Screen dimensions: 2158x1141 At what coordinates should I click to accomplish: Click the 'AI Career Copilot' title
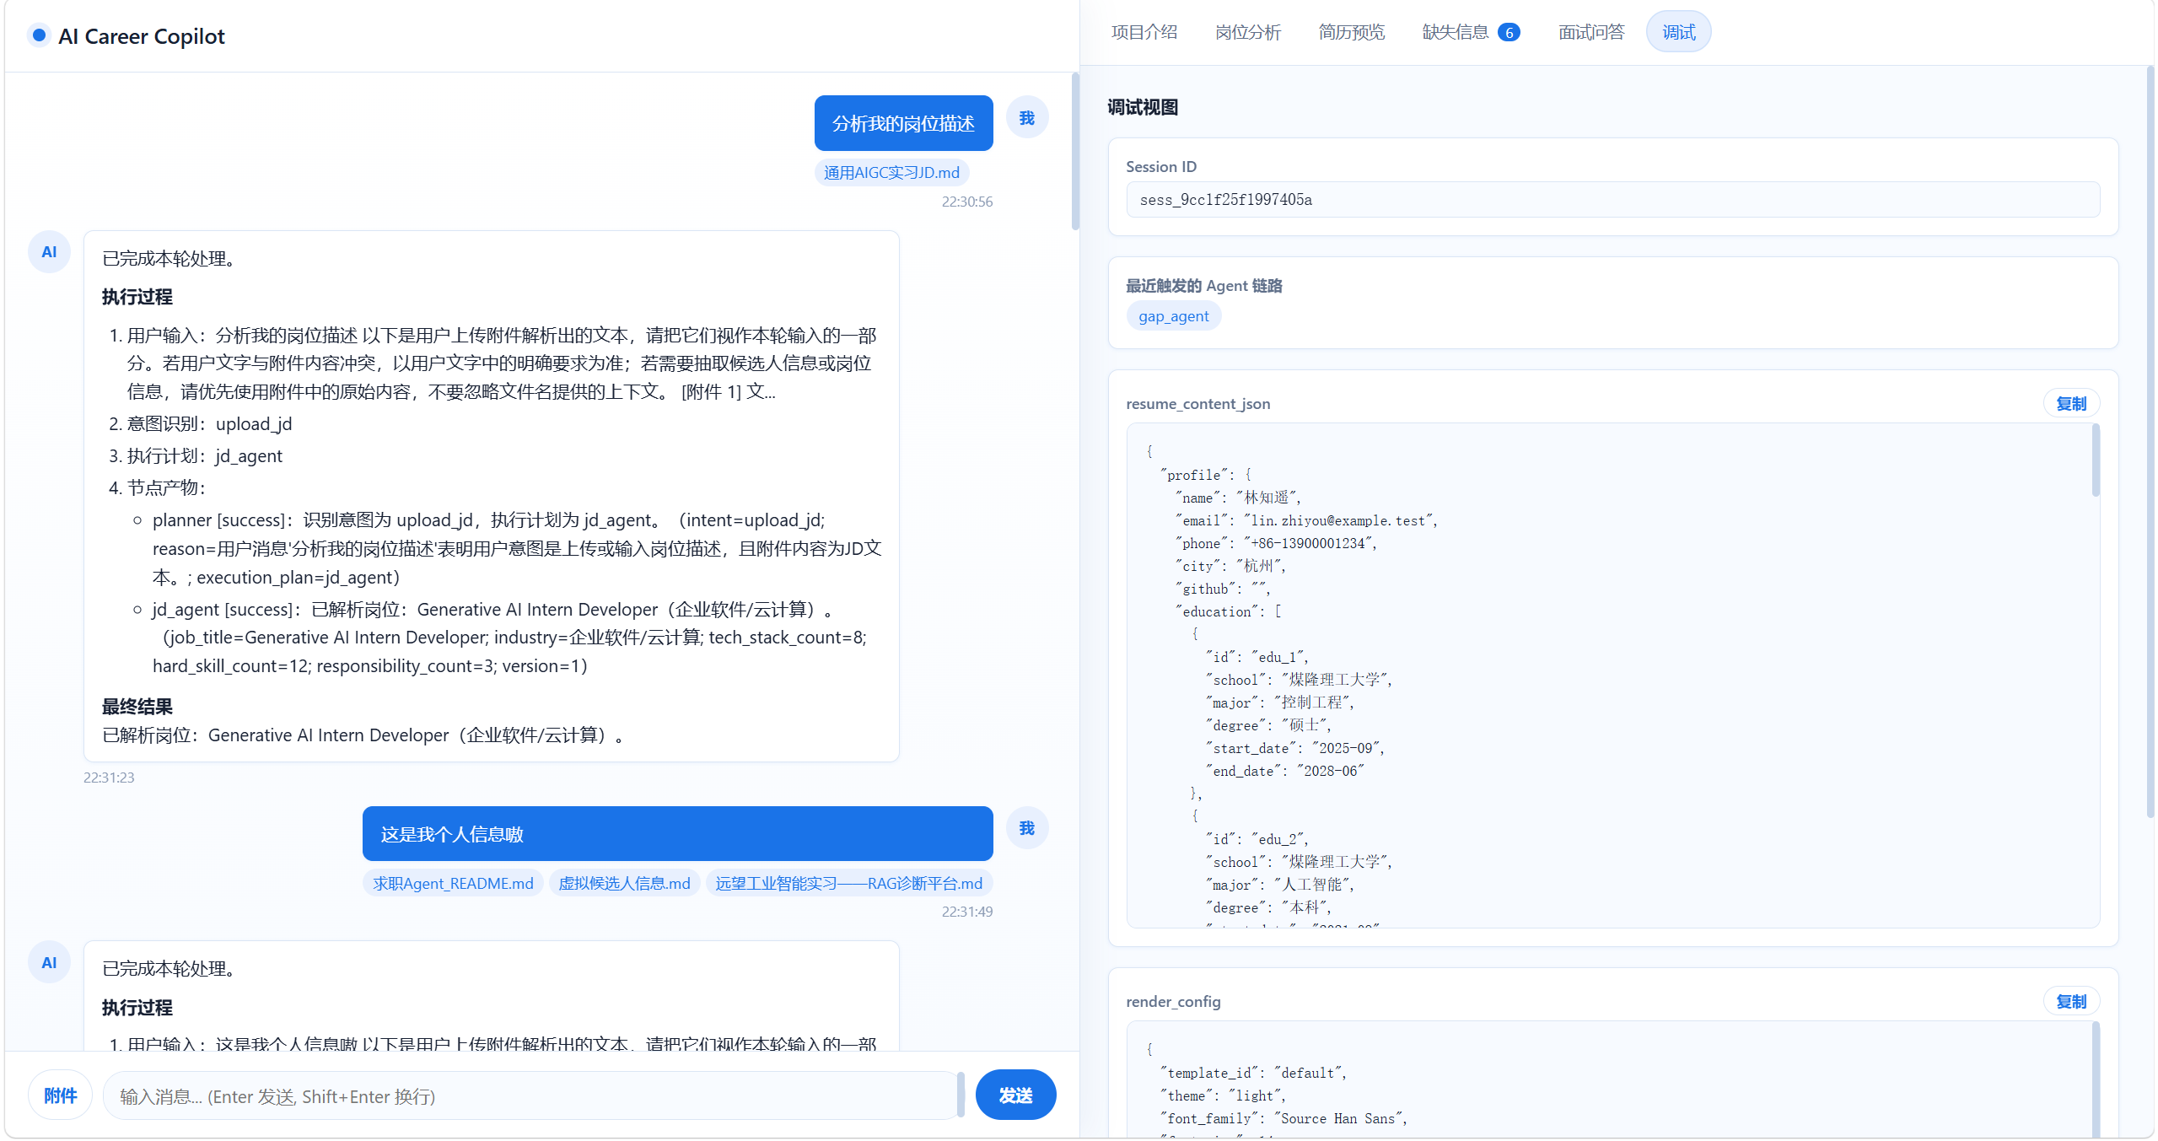[141, 36]
